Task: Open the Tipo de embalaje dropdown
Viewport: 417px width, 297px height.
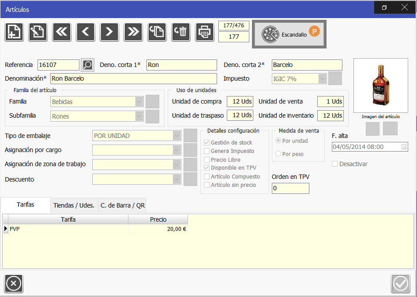Action: [x=177, y=136]
